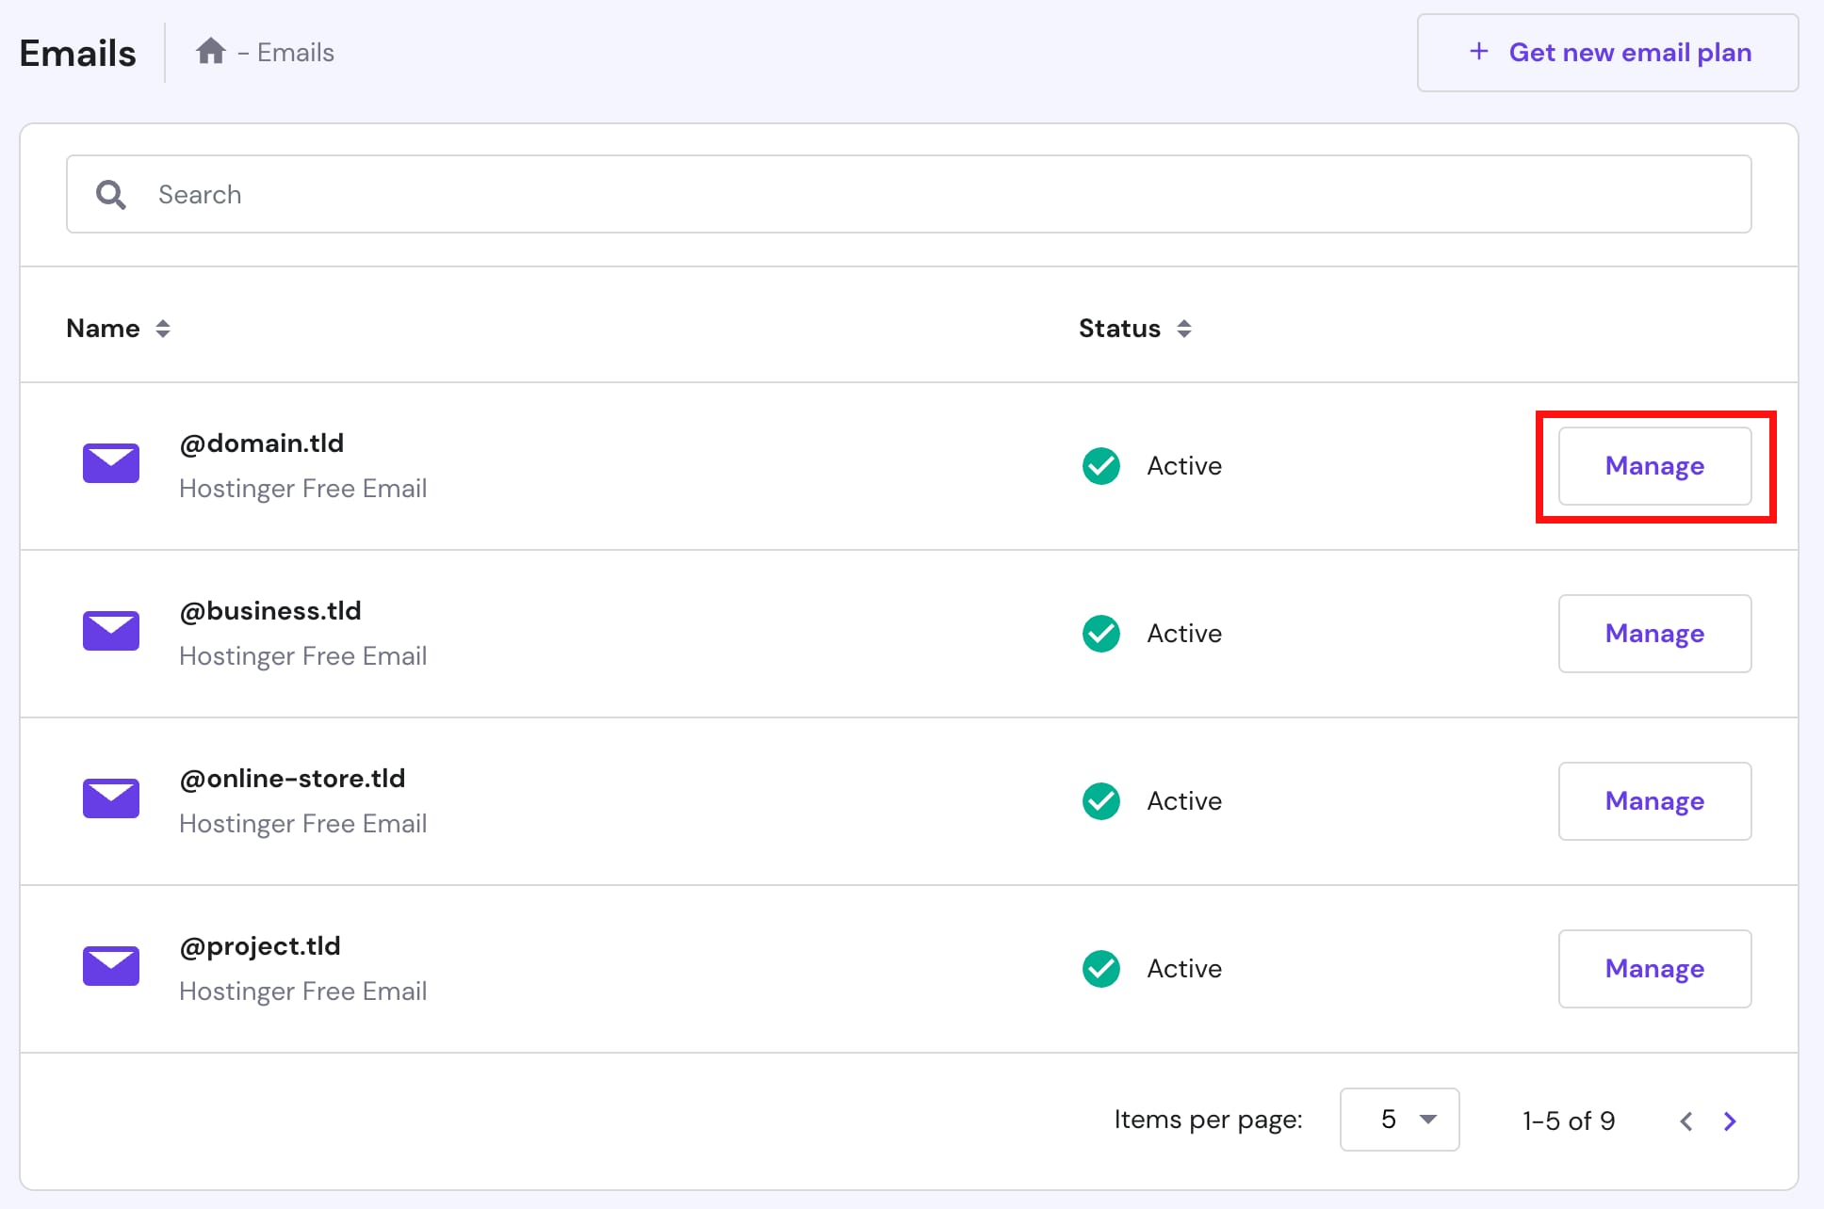The width and height of the screenshot is (1824, 1209).
Task: Click the envelope icon beside @online-store.tld
Action: tap(110, 798)
